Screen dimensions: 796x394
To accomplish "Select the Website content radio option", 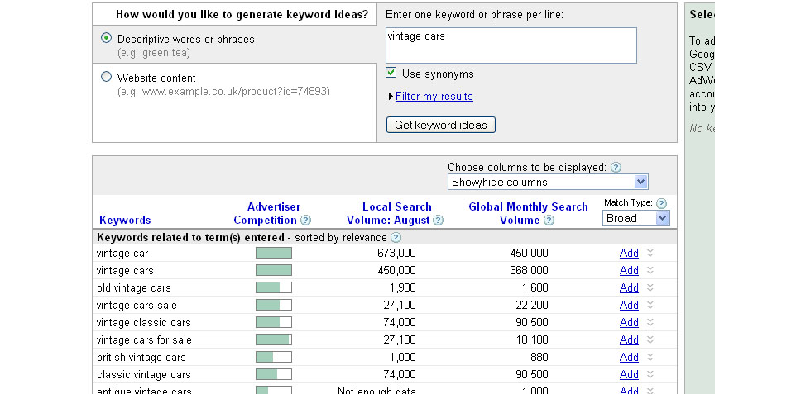I will click(x=106, y=77).
